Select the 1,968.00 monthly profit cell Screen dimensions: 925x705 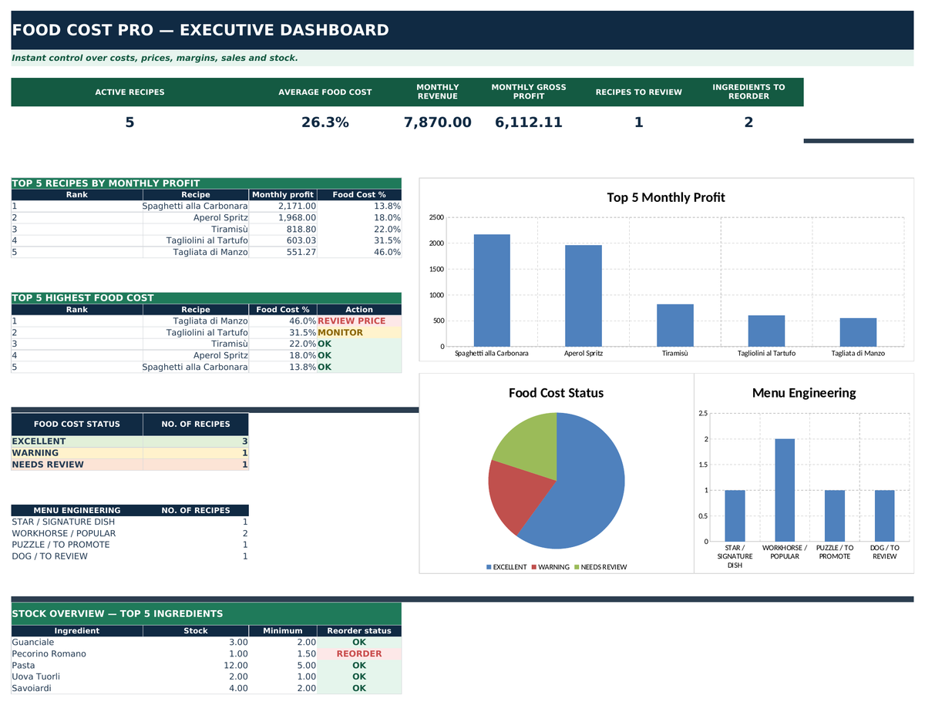pos(283,217)
